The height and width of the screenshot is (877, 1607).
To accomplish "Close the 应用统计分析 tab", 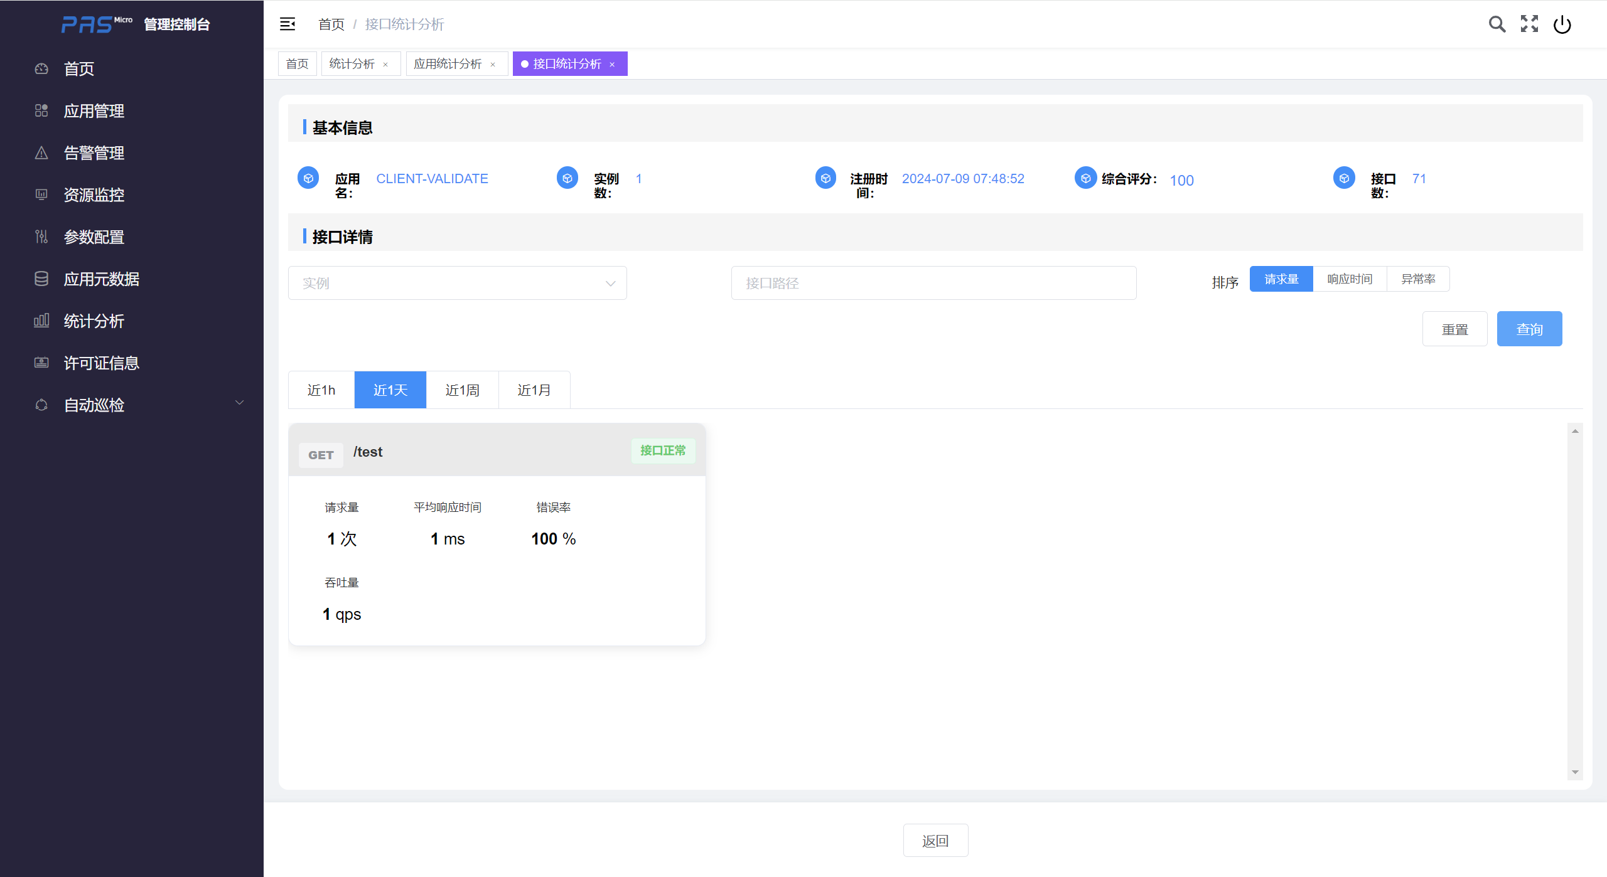I will coord(493,65).
